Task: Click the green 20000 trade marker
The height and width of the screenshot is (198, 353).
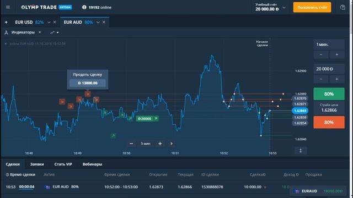Action: pos(147,119)
